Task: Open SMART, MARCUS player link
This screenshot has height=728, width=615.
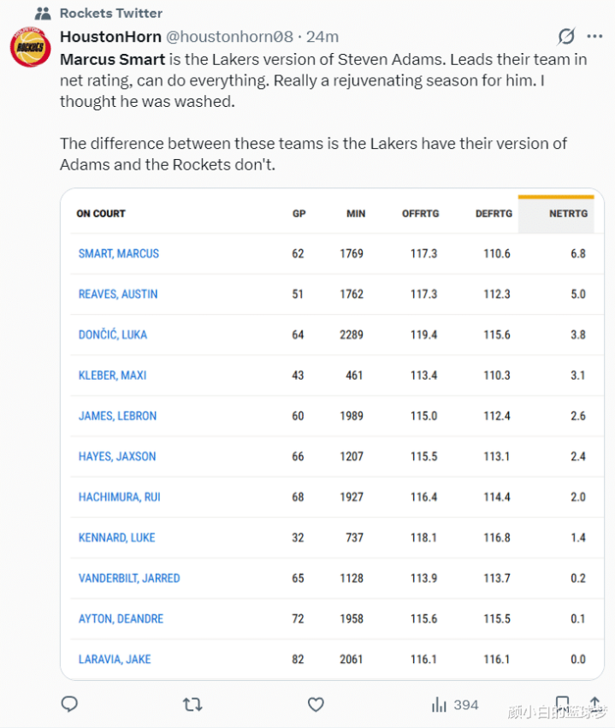Action: pos(118,254)
